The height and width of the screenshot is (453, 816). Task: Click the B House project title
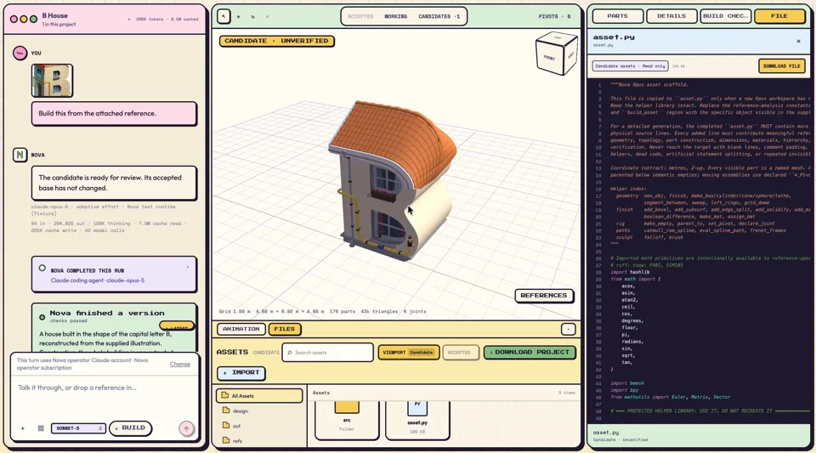[x=54, y=15]
